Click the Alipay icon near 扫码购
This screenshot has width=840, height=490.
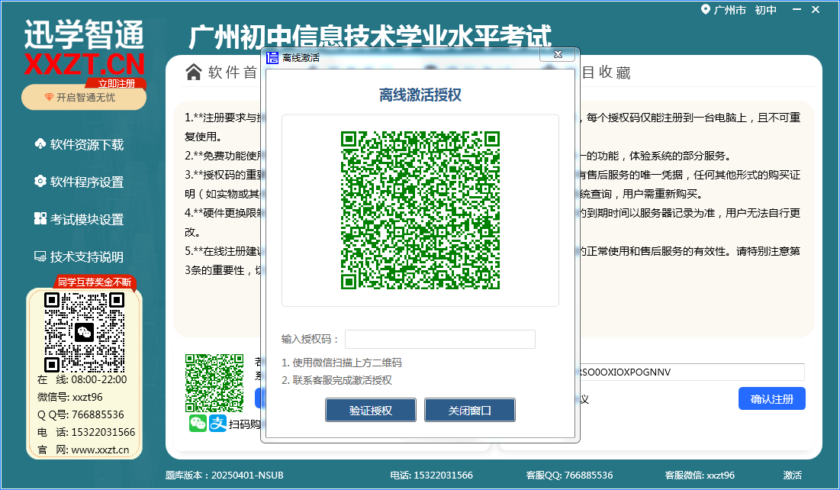(217, 423)
